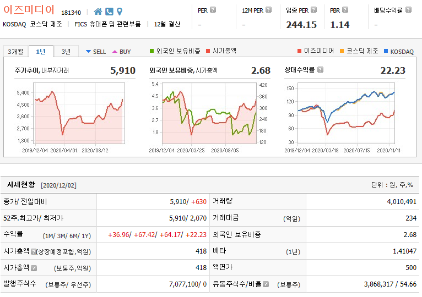Click relative return value 22.23

tap(393, 70)
